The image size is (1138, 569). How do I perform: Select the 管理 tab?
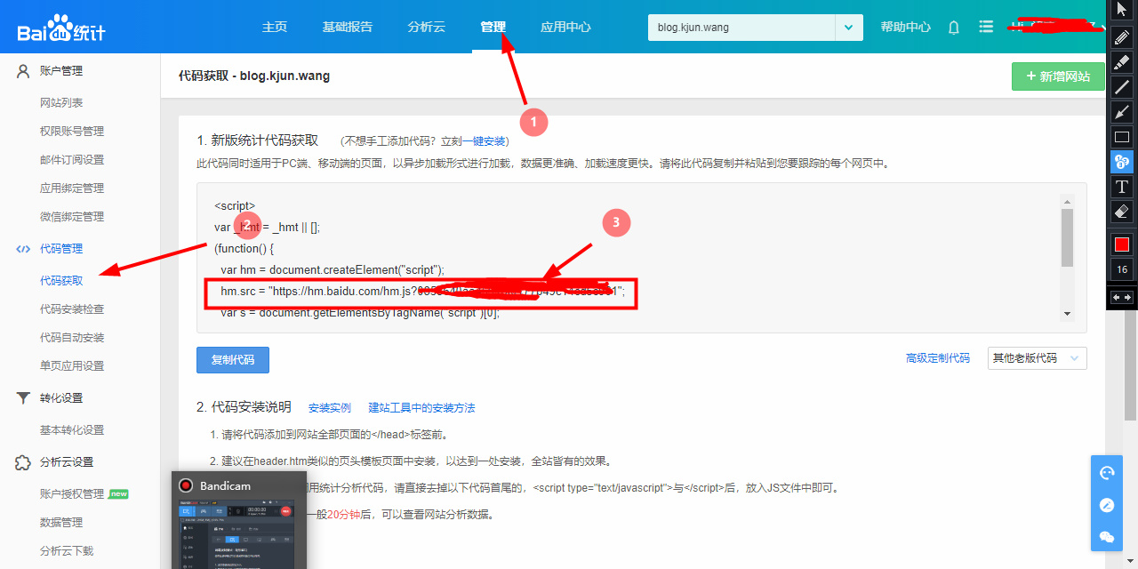click(493, 27)
